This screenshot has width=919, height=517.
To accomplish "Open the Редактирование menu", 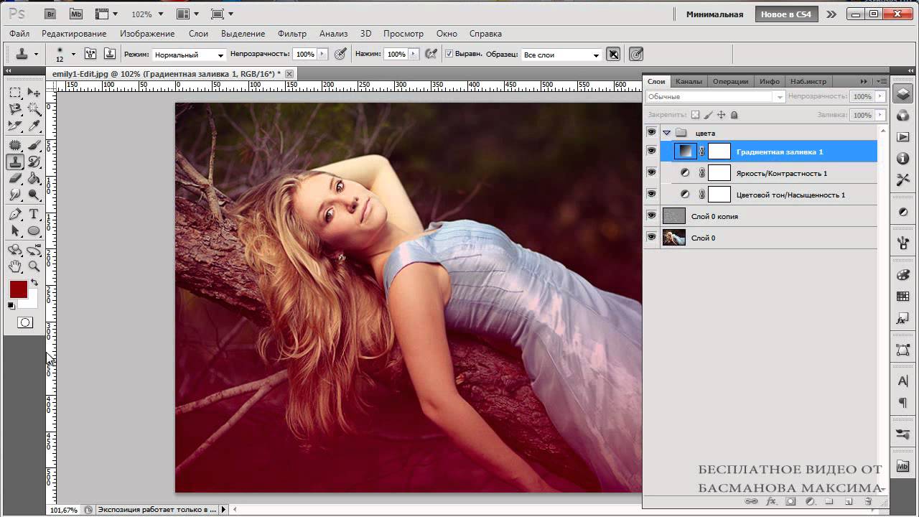I will tap(74, 34).
